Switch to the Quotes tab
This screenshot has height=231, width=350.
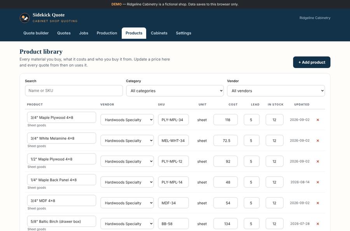64,33
